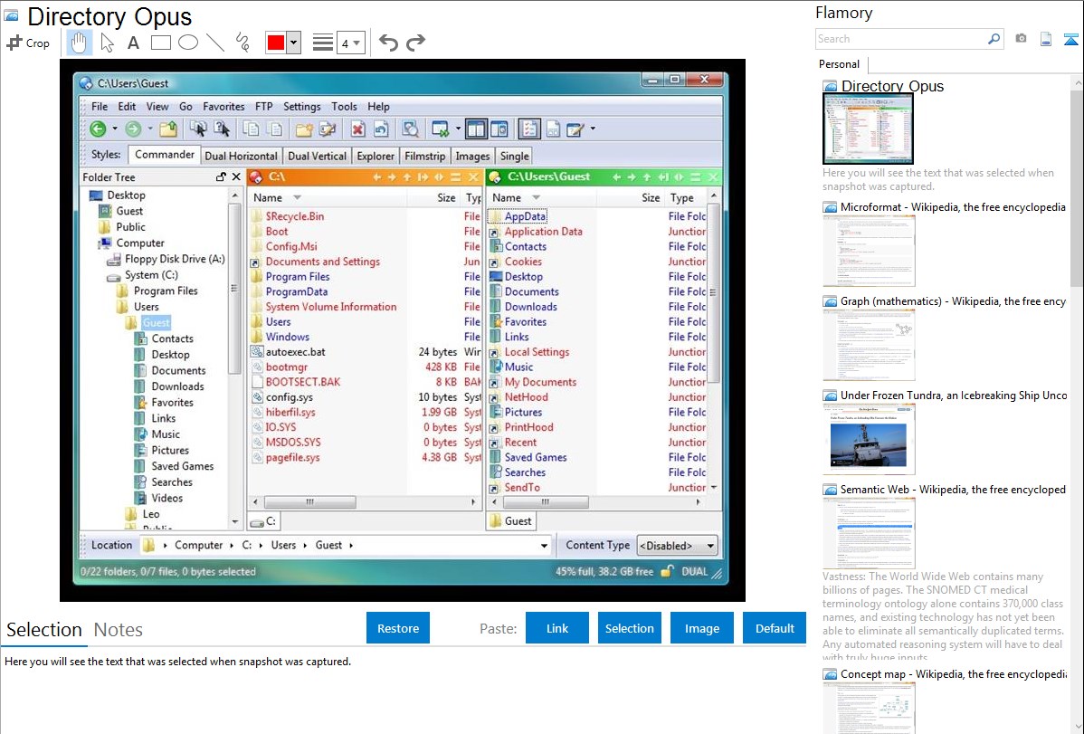
Task: Redo the last annotation
Action: point(415,43)
